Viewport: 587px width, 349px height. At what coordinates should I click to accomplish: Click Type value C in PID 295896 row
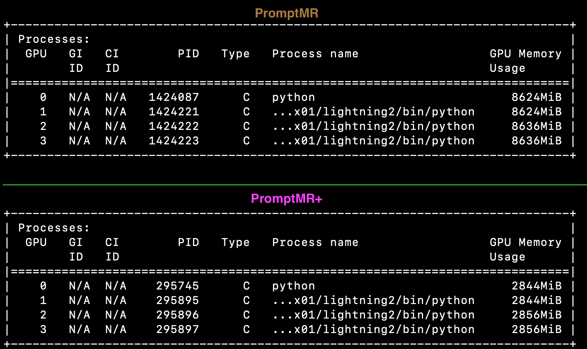click(246, 315)
